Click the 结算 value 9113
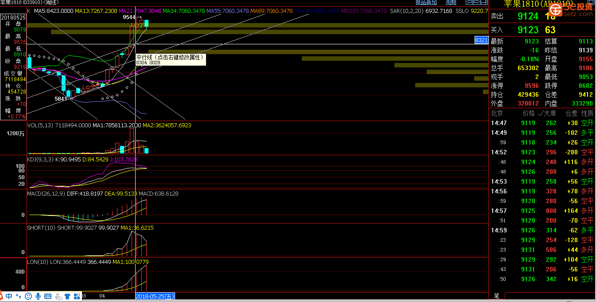The height and width of the screenshot is (302, 596). pyautogui.click(x=586, y=41)
